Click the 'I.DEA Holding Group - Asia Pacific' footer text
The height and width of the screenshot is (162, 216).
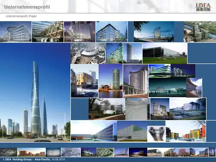[27, 159]
